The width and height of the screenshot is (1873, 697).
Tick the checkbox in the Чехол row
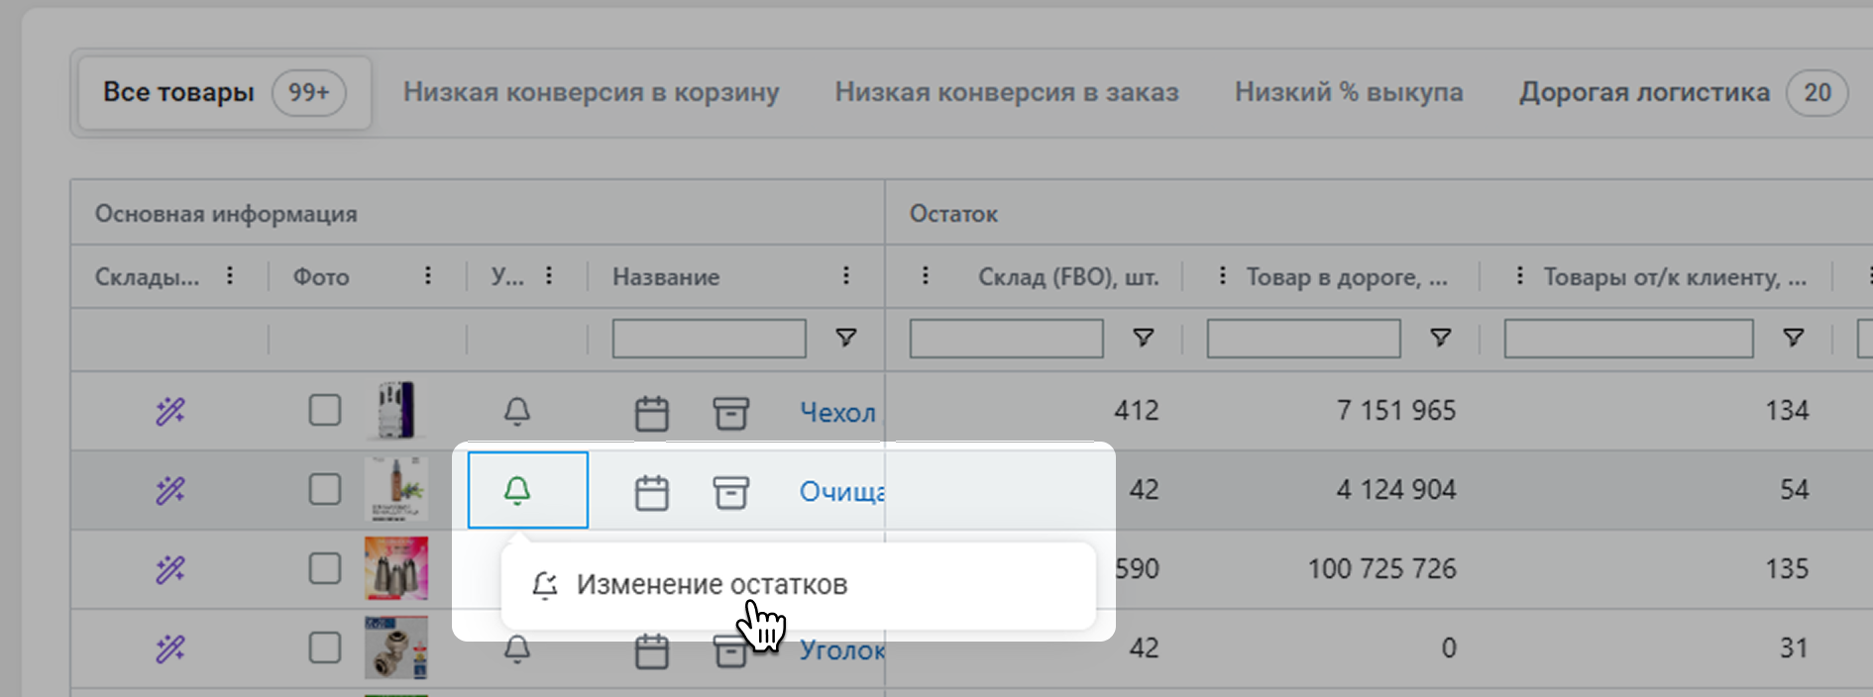[x=325, y=410]
